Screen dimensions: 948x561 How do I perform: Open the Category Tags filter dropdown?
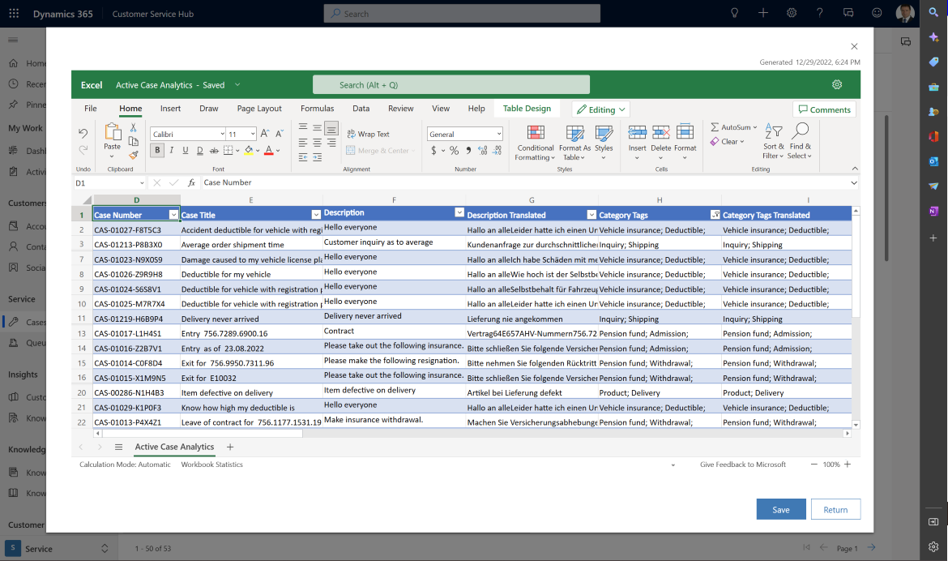click(715, 215)
